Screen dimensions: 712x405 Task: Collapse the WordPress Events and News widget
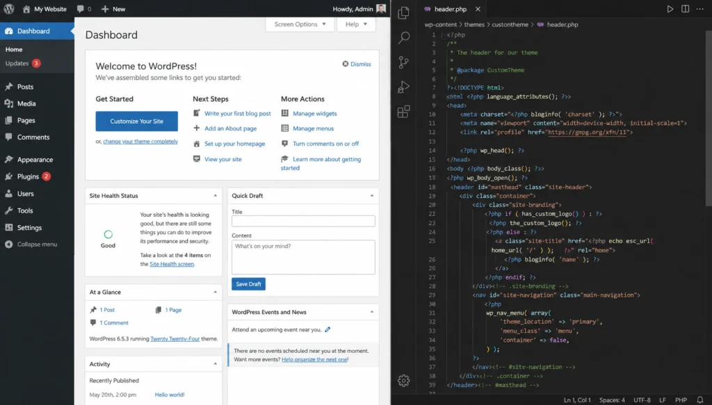point(372,312)
